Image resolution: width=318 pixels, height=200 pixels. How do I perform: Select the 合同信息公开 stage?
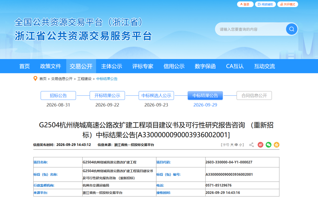pyautogui.click(x=254, y=95)
